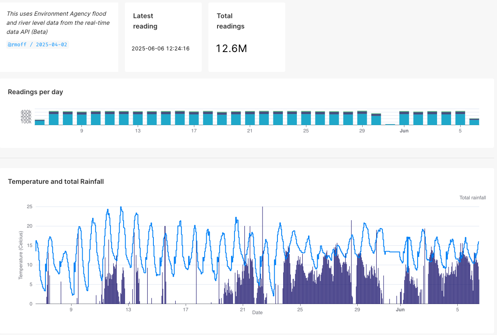Click the Readings per day chart title
Screen dimensions: 497x335
[x=35, y=92]
